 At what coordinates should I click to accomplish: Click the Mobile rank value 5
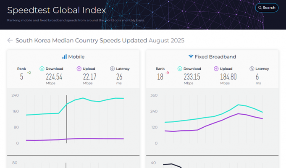coord(21,77)
